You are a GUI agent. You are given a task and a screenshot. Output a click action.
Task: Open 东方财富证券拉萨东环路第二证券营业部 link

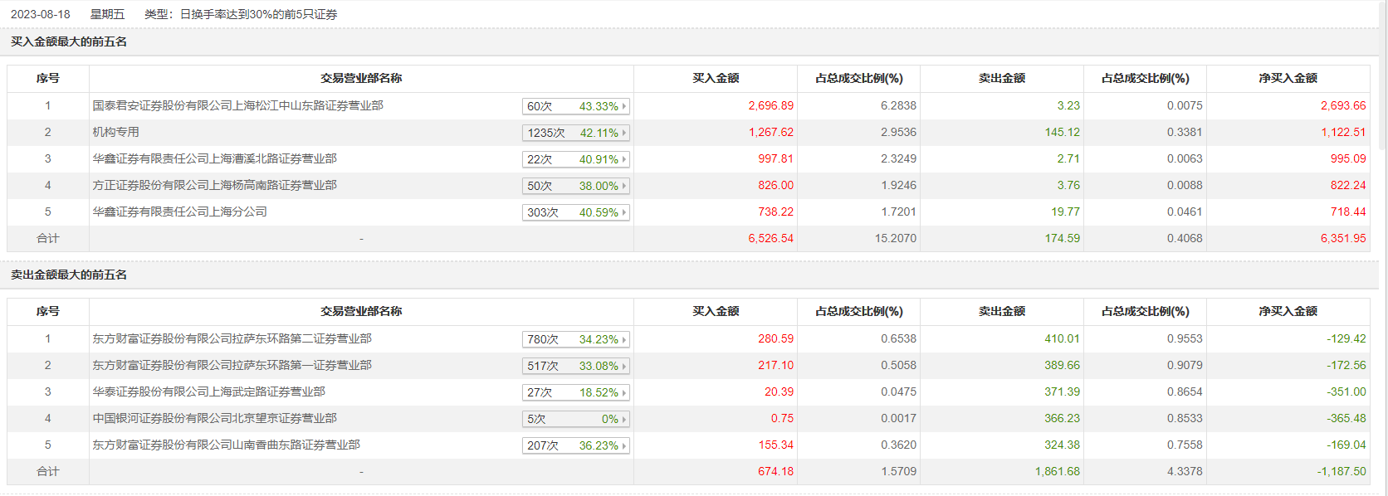click(232, 338)
